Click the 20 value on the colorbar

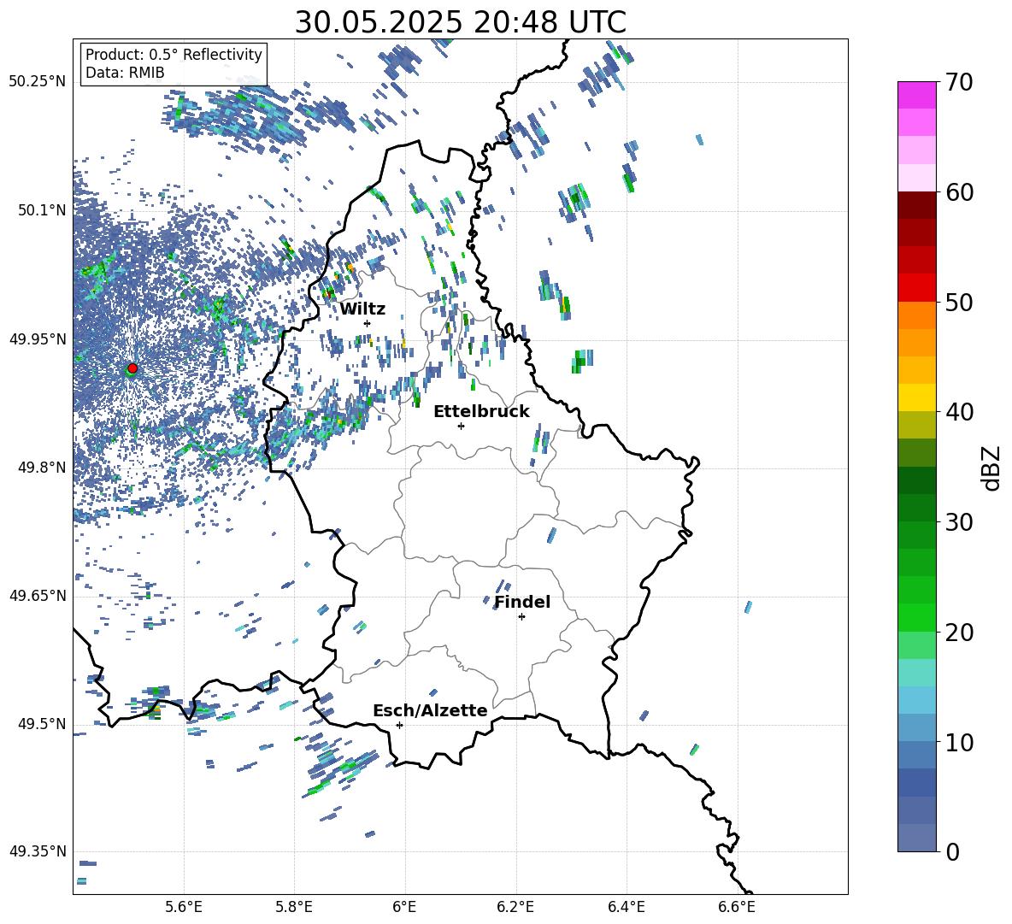click(x=959, y=633)
